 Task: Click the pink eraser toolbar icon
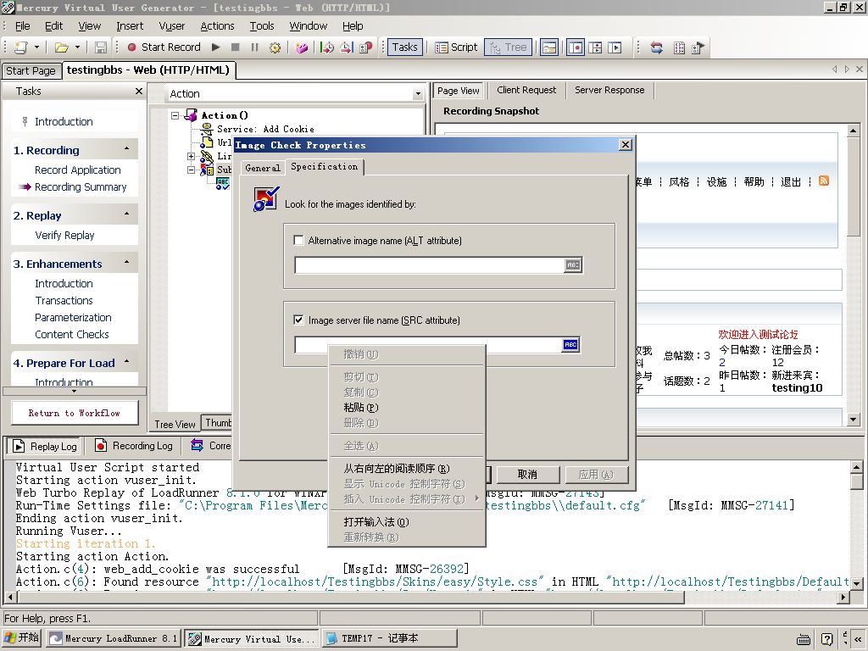[x=302, y=47]
